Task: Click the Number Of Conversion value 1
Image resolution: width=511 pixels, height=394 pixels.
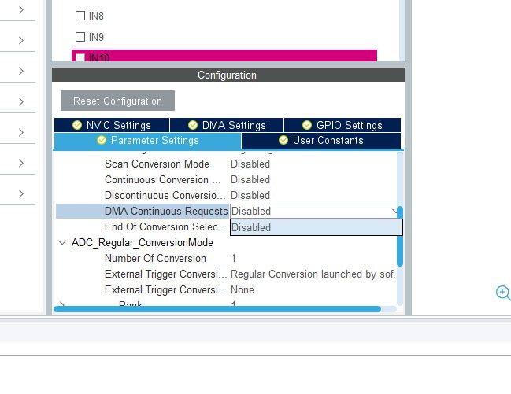Action: pos(233,258)
